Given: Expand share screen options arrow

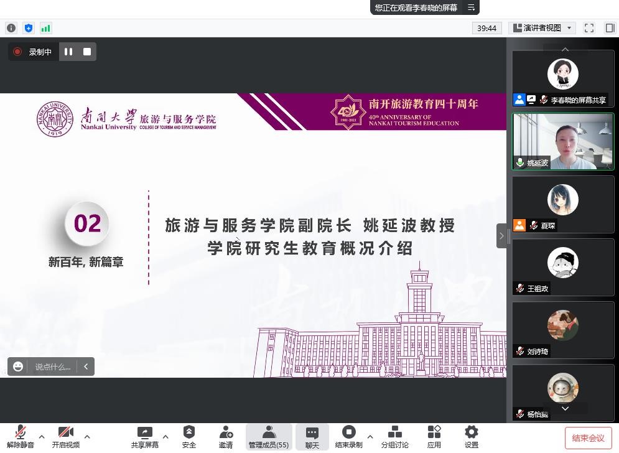Looking at the screenshot, I should click(x=165, y=436).
